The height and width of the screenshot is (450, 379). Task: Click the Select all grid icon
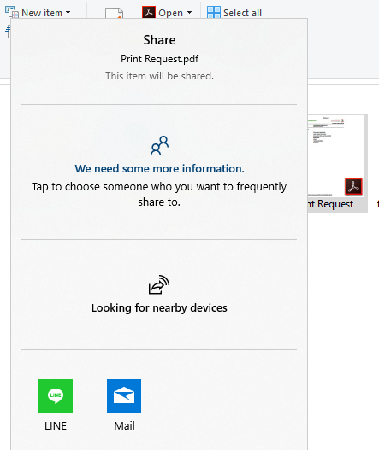tap(214, 12)
